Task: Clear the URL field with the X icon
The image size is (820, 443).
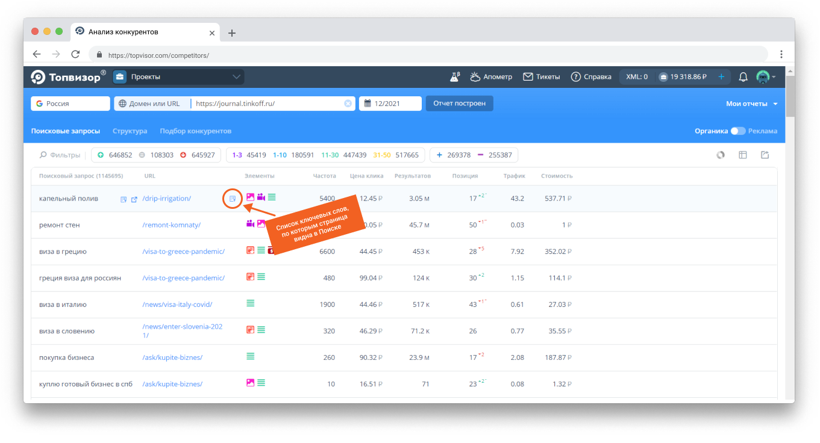Action: coord(348,104)
